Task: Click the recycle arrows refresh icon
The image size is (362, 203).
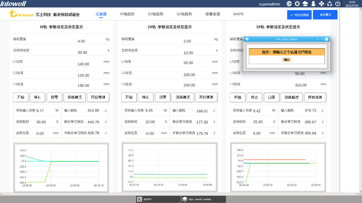Action: click(x=330, y=4)
